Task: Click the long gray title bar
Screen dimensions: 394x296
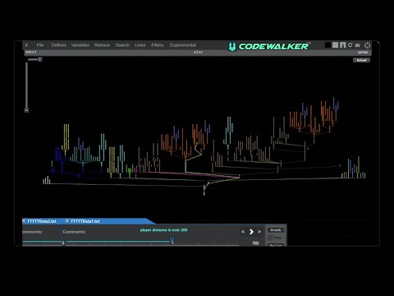Action: tap(198, 52)
